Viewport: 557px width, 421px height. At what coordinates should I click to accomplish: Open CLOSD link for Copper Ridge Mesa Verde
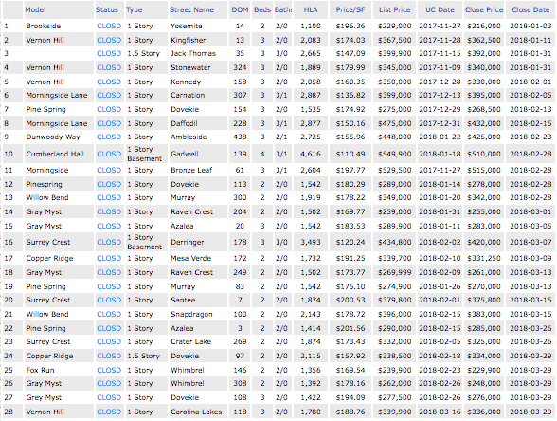tap(109, 258)
